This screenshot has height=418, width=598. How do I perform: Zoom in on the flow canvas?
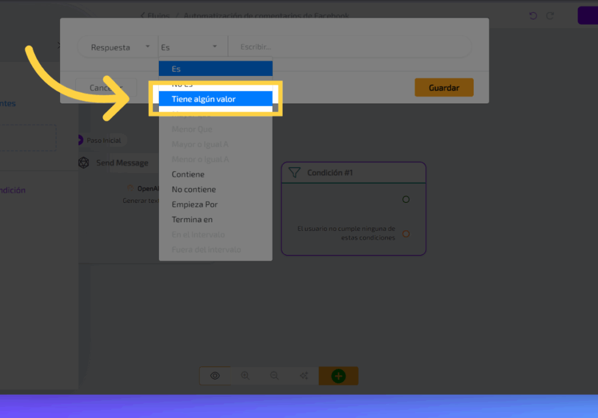(245, 376)
